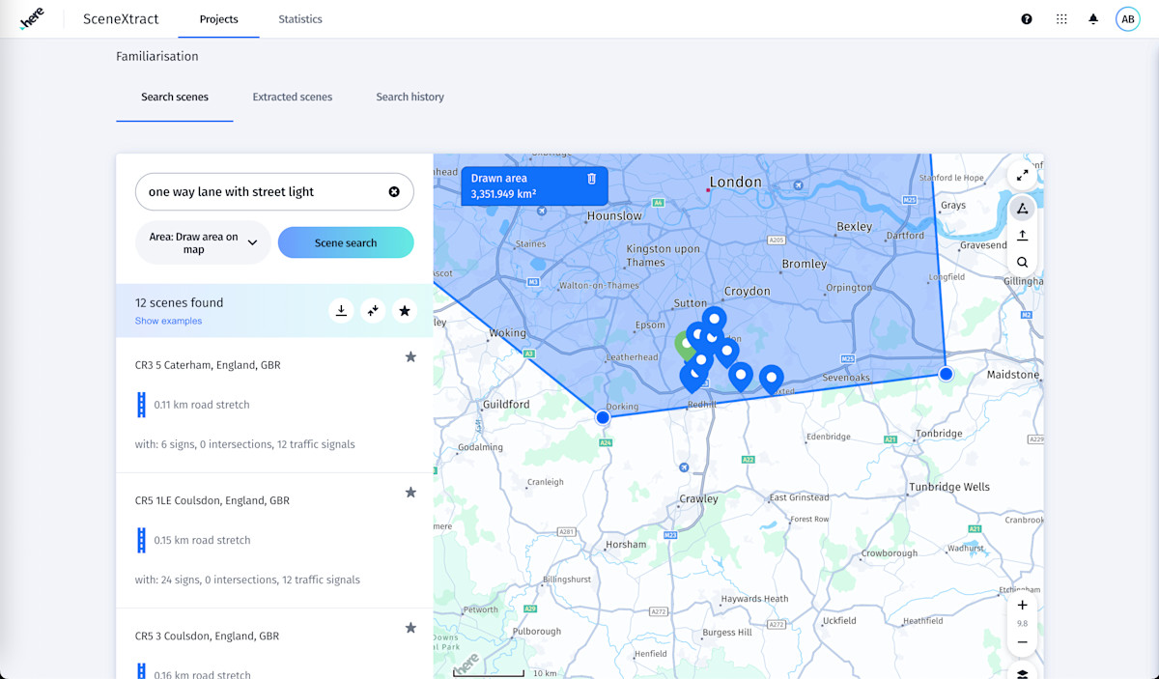
Task: Click the 24 signs, 12 traffic signals summary
Action: 247,580
